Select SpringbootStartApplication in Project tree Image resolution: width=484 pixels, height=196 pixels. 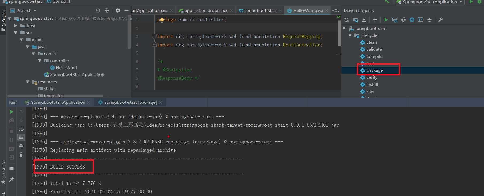pyautogui.click(x=74, y=75)
